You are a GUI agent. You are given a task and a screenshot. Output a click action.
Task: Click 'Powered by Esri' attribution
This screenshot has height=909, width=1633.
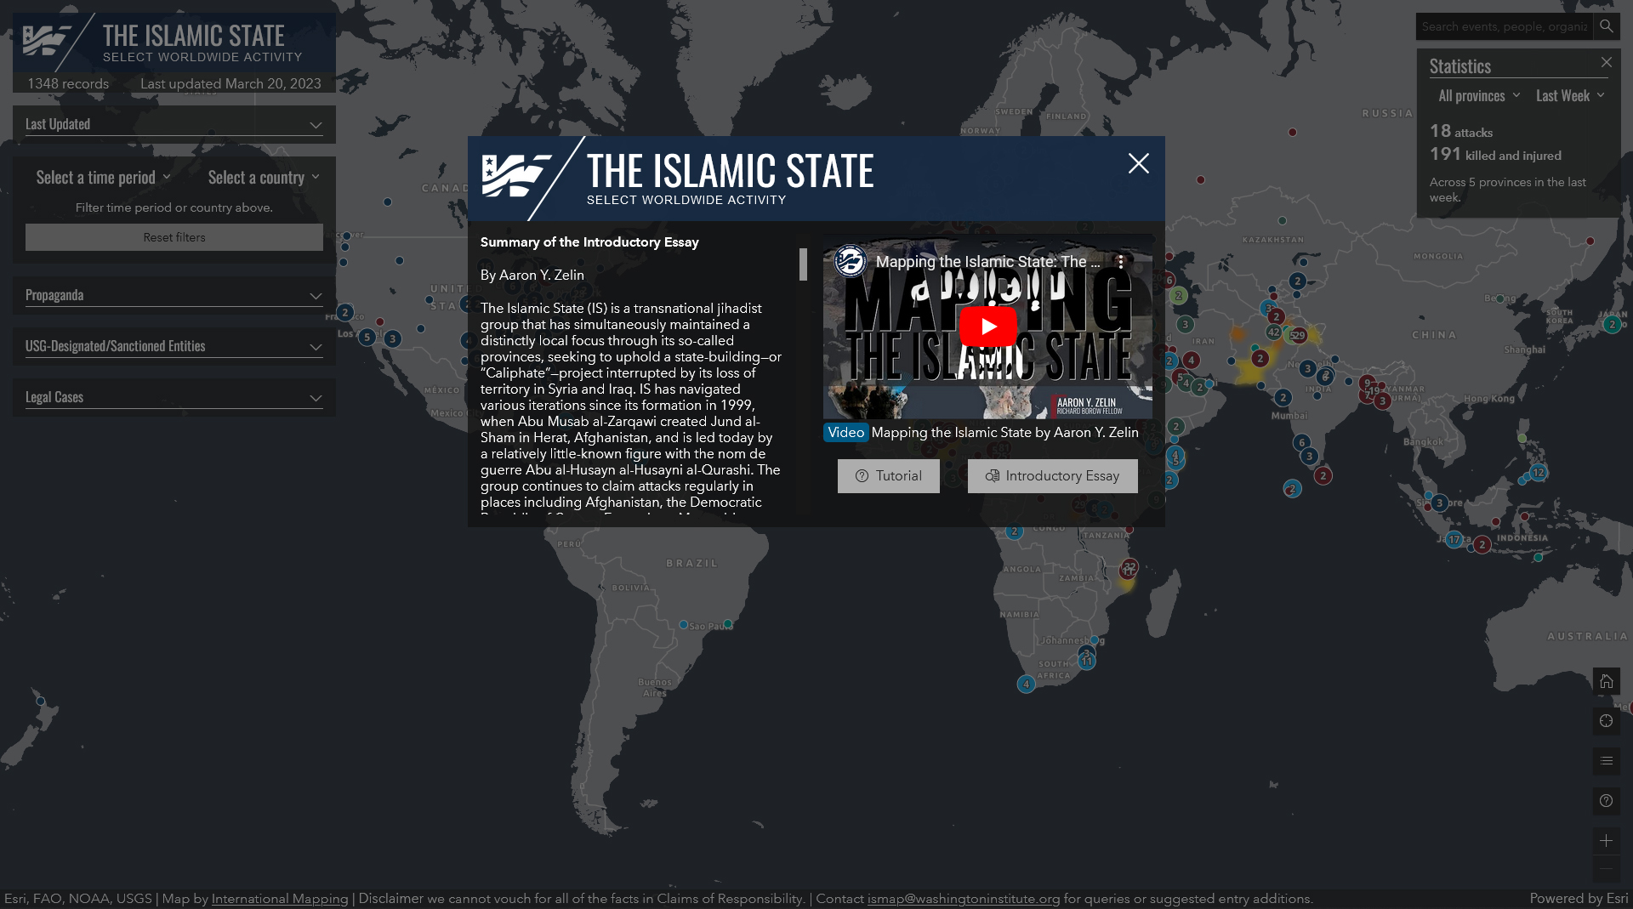[x=1579, y=899]
